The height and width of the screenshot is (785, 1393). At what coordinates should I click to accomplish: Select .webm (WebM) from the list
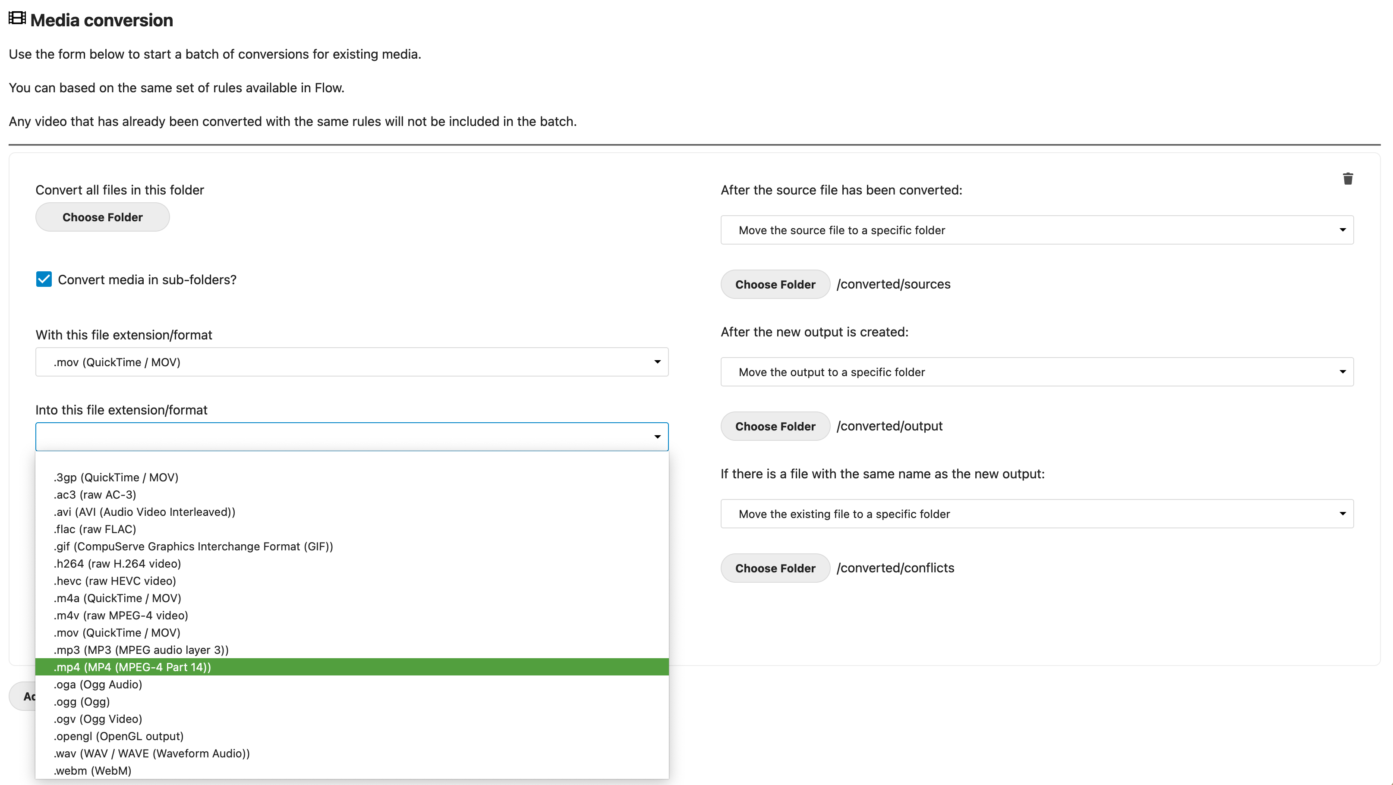coord(92,770)
